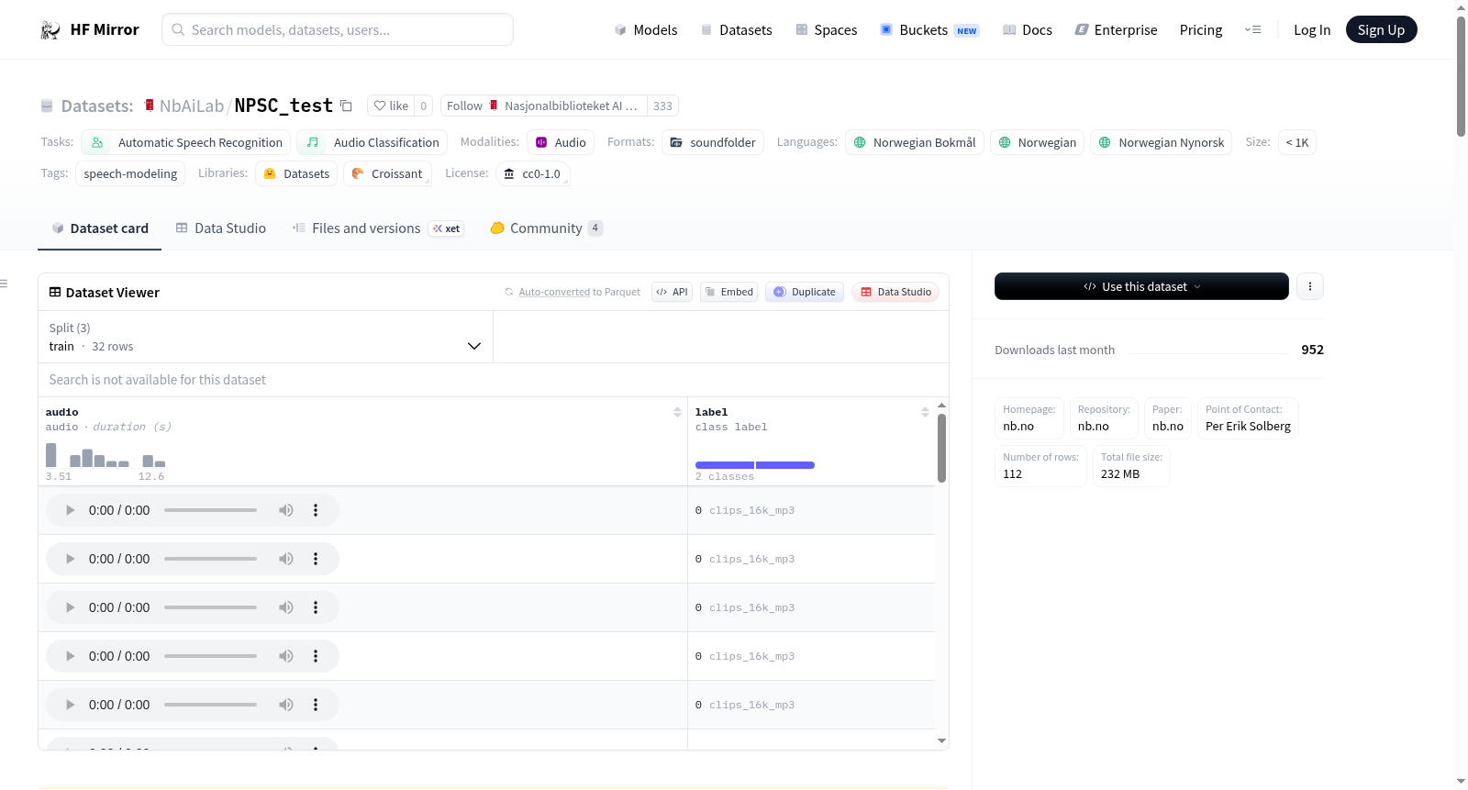Open the left sidebar outline toggle
1468x790 pixels.
pyautogui.click(x=4, y=284)
